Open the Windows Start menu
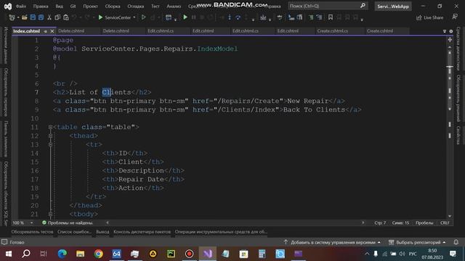 pos(8,254)
